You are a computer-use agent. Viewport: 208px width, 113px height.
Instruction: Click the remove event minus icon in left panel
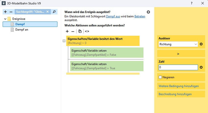(11, 12)
